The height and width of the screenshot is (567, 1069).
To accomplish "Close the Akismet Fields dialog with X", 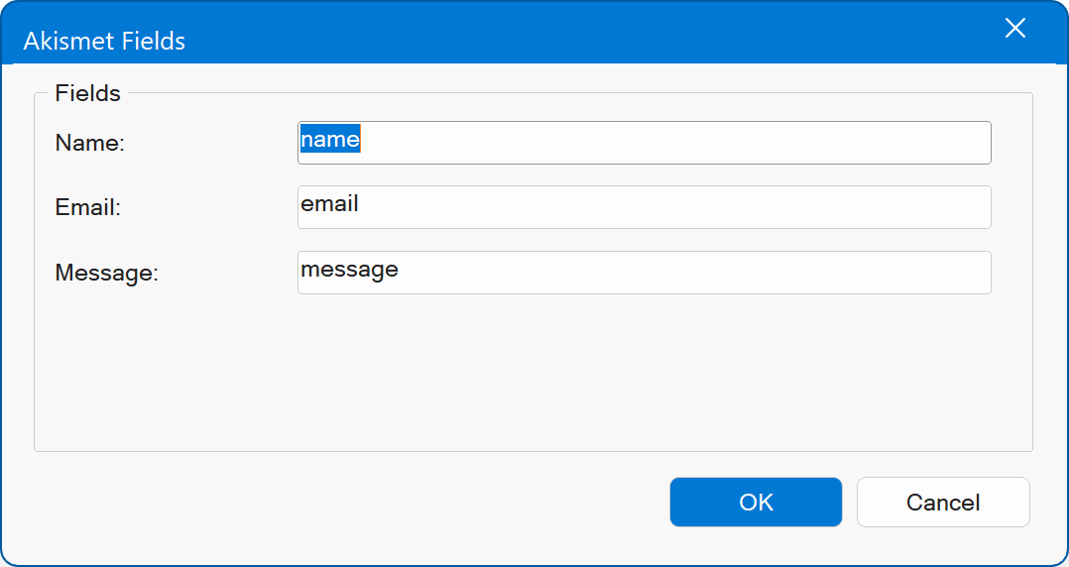I will click(x=1015, y=29).
